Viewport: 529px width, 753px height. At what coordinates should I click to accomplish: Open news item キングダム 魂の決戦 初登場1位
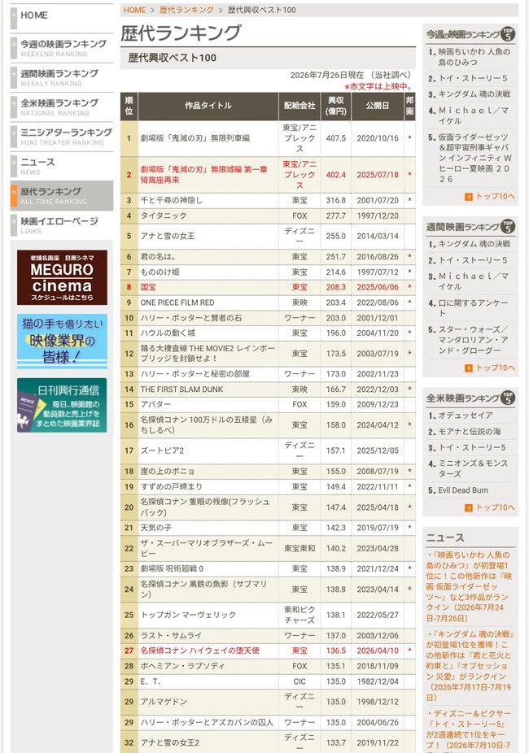pyautogui.click(x=470, y=666)
